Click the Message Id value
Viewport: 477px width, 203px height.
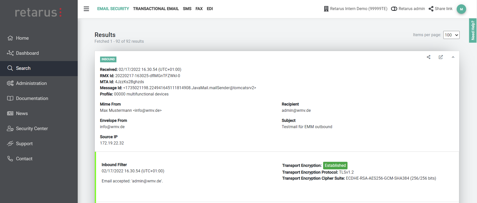pos(190,88)
